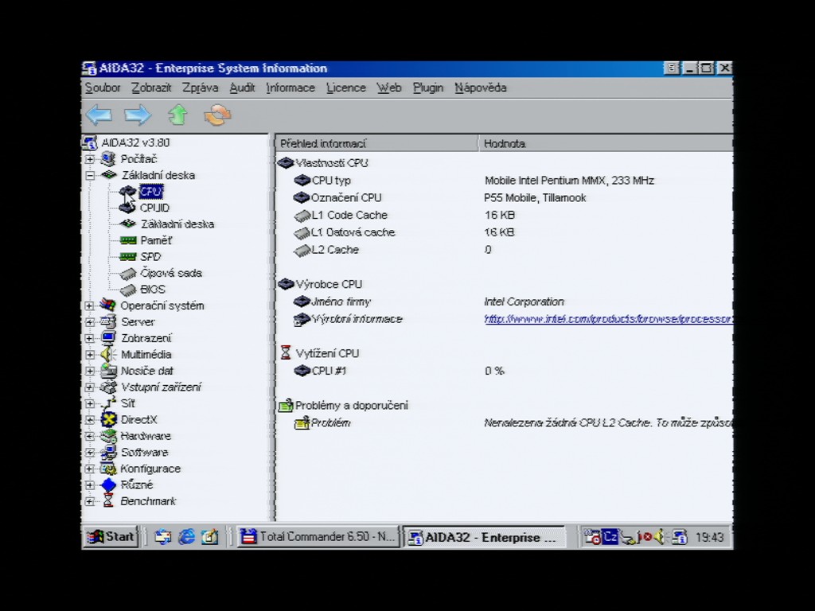Select the CPU typ row
Viewport: 815px width, 611px height.
(x=504, y=181)
